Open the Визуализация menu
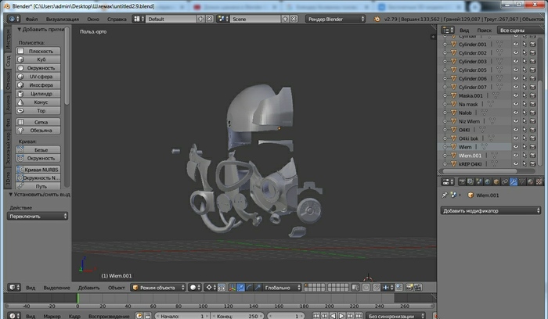This screenshot has height=319, width=548. click(x=63, y=18)
